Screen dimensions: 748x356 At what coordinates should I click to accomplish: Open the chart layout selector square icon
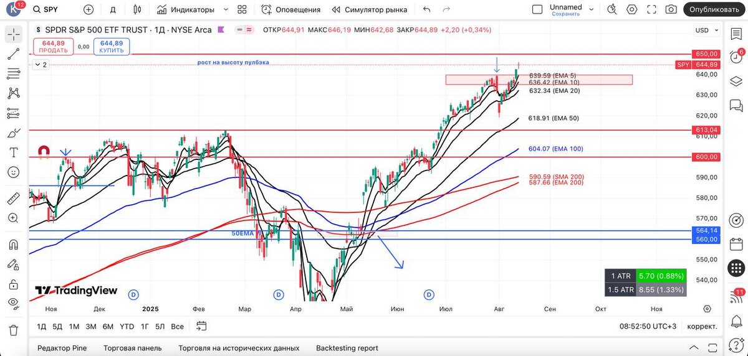(x=537, y=9)
